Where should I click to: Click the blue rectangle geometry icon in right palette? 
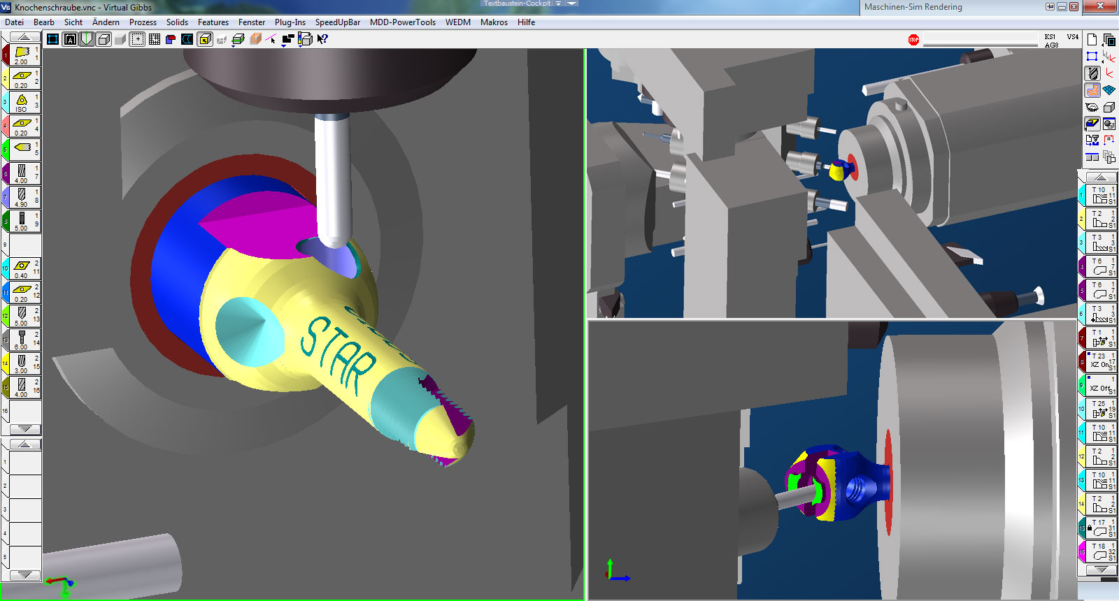1092,57
